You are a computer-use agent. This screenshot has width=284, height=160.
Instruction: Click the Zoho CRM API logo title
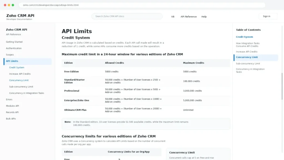pyautogui.click(x=20, y=16)
